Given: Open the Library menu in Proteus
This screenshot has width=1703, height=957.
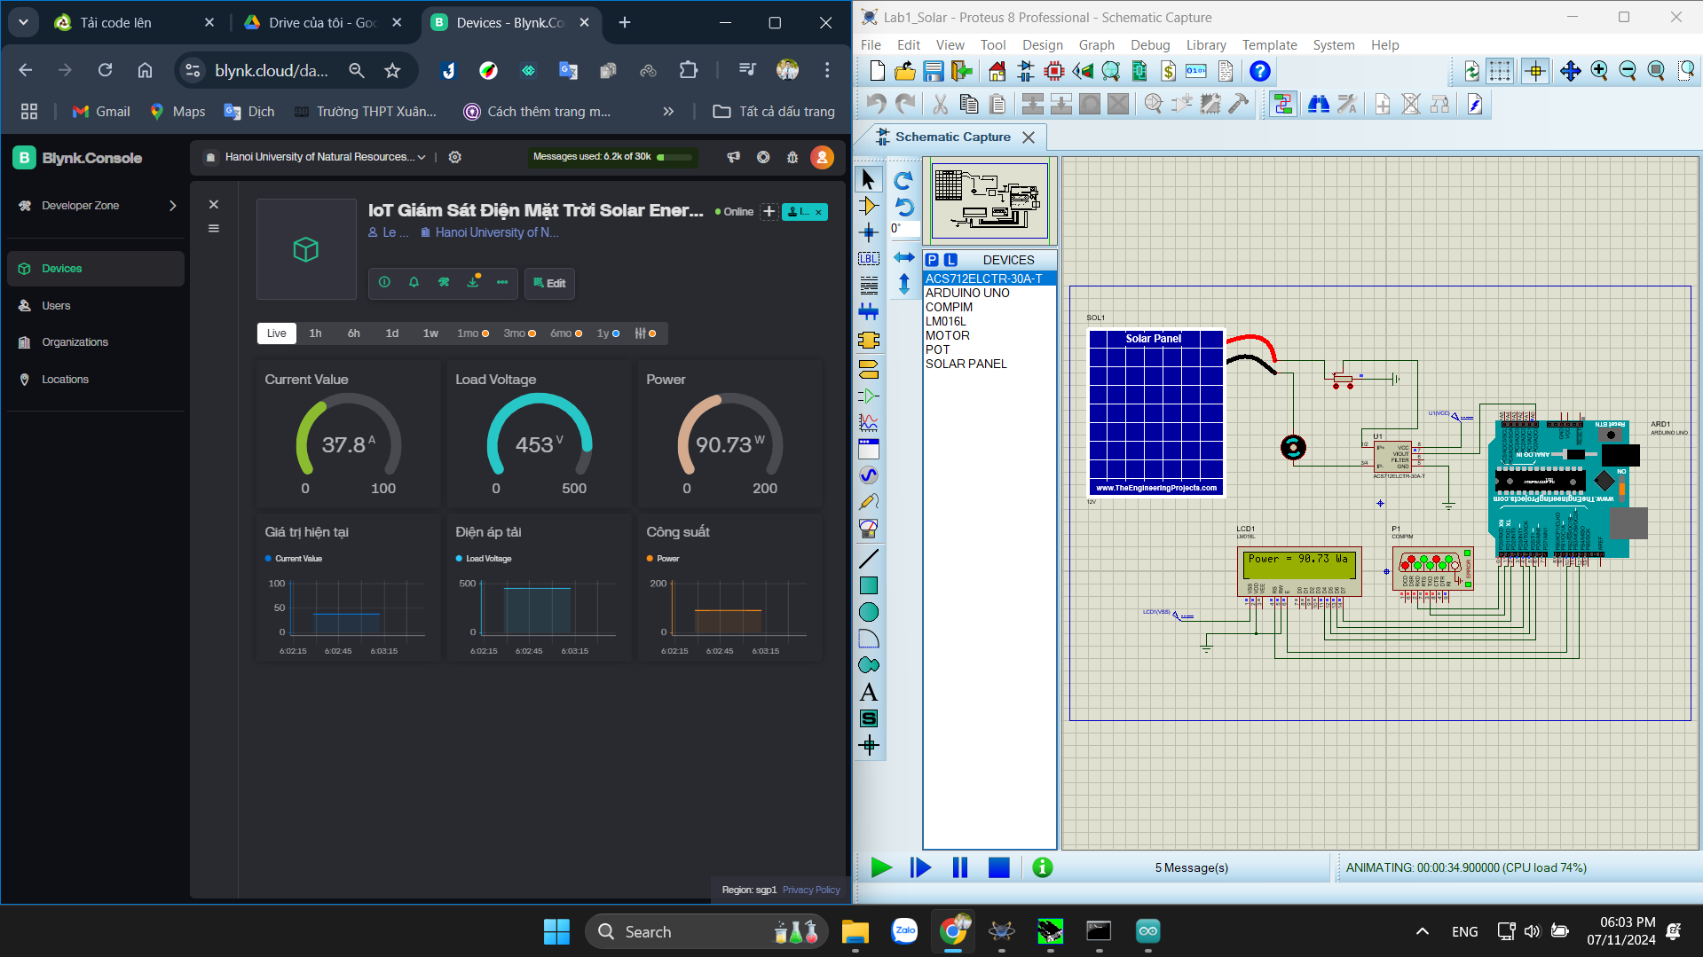Looking at the screenshot, I should click(x=1206, y=45).
